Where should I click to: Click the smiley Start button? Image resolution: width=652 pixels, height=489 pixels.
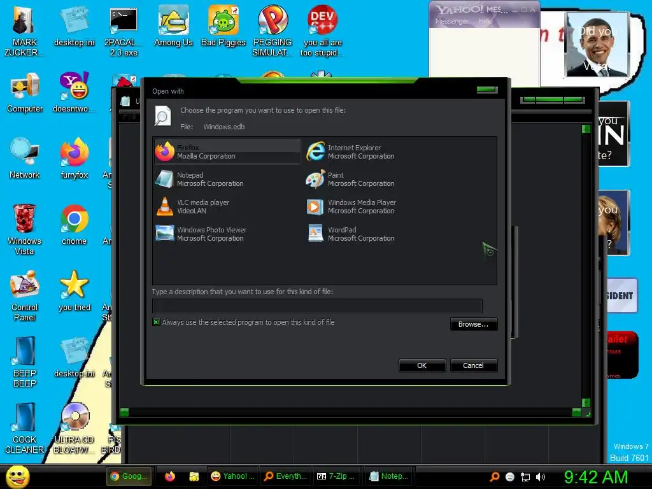click(x=17, y=476)
